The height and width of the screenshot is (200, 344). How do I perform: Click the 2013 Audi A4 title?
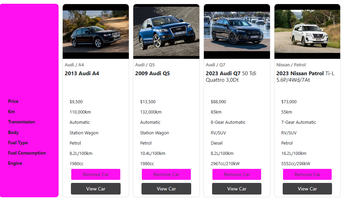pyautogui.click(x=82, y=74)
